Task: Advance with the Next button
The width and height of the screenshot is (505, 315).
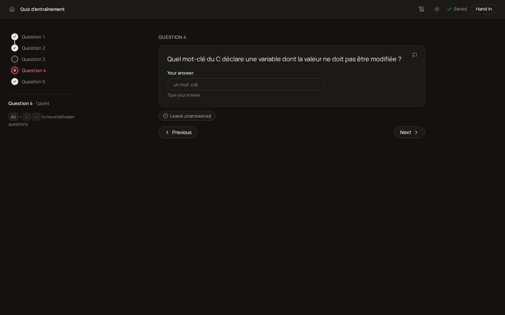Action: 410,132
